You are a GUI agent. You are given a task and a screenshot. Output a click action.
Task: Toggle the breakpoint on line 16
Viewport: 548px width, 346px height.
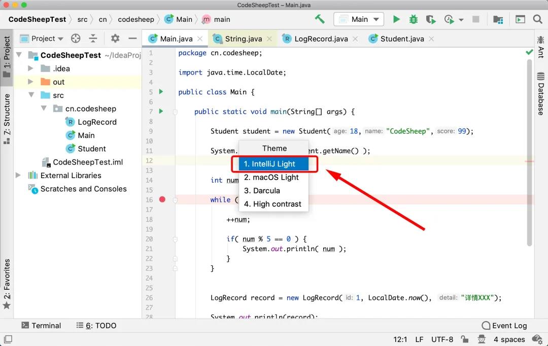click(162, 199)
